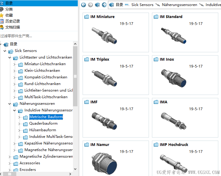Select Lichtleiter-Sensoren tree item
The width and height of the screenshot is (221, 176).
(49, 90)
